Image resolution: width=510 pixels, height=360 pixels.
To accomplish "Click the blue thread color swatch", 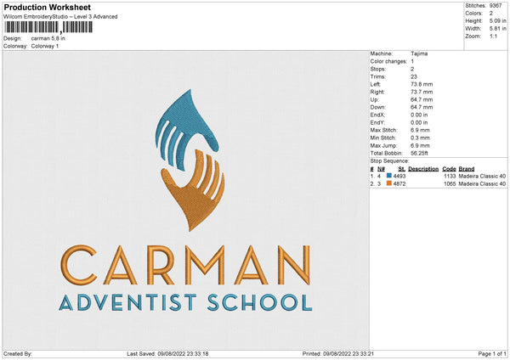I will click(388, 176).
